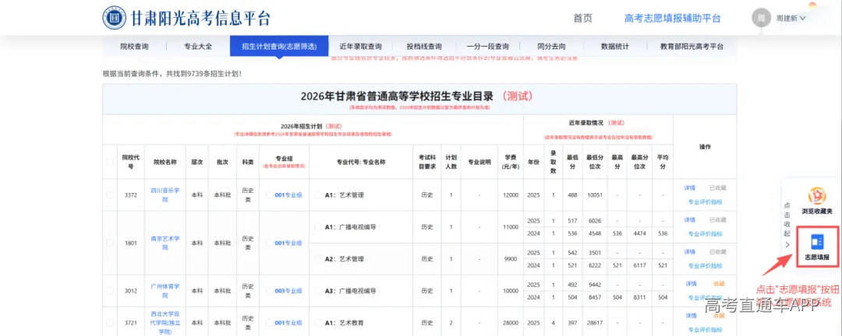Click the user avatar circle
The width and height of the screenshot is (842, 336).
[x=761, y=18]
